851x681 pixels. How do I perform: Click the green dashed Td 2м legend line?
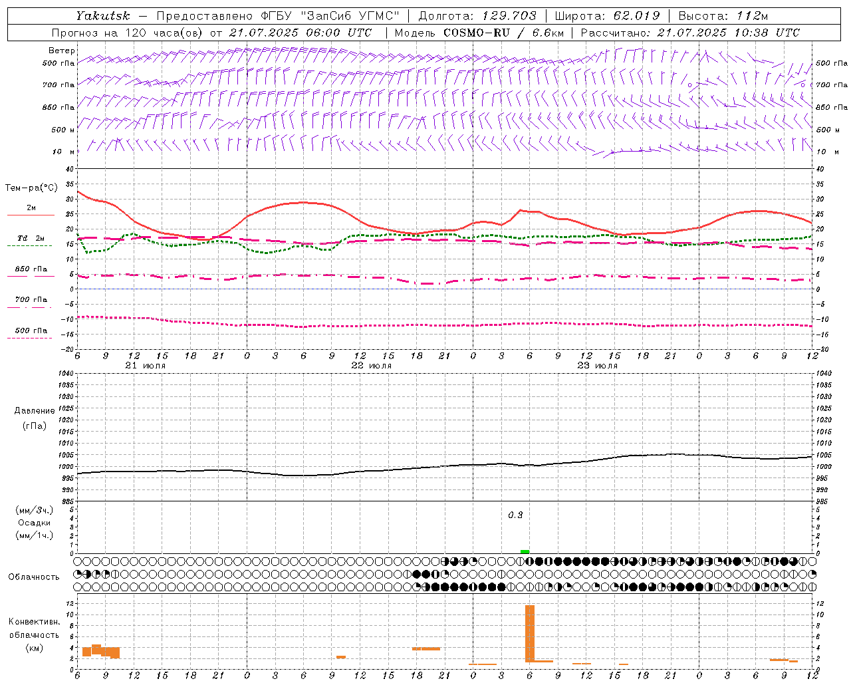pyautogui.click(x=29, y=246)
